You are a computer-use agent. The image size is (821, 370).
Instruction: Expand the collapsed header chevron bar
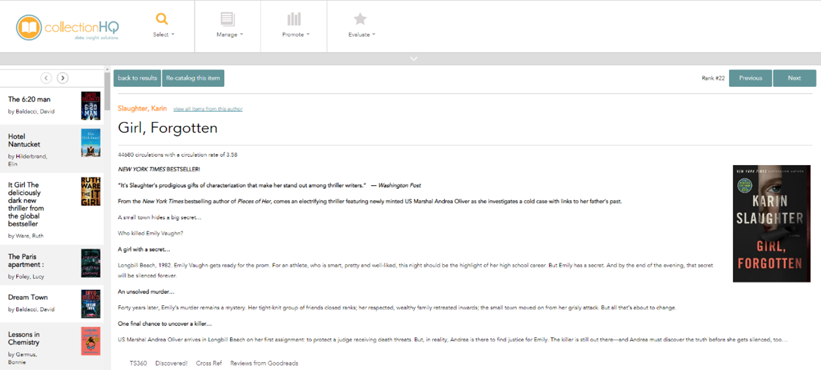[413, 59]
